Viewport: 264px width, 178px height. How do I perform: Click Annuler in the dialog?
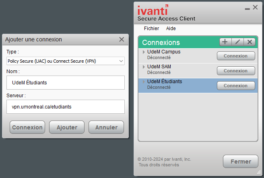pyautogui.click(x=106, y=127)
